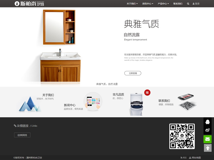Open the QQ penguin chat icon
Image resolution: width=214 pixels, height=160 pixels.
208,122
